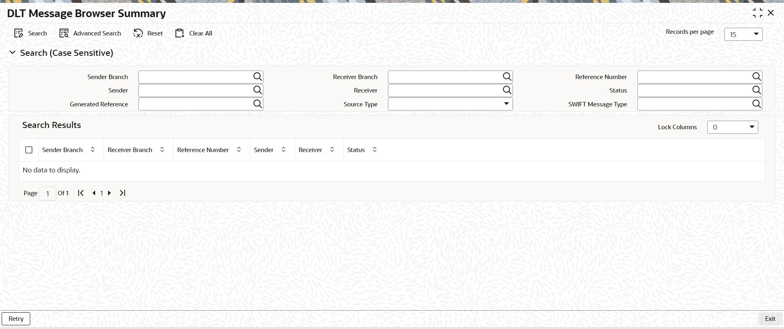Sort by Receiver column arrows
The width and height of the screenshot is (784, 329).
(332, 150)
